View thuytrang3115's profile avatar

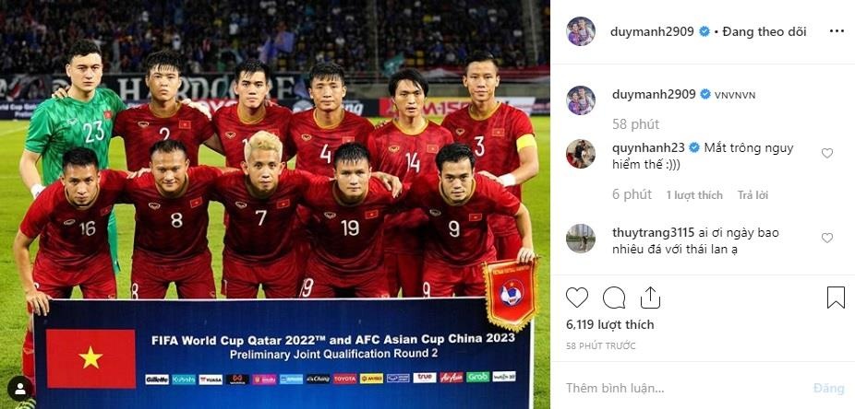click(x=581, y=239)
